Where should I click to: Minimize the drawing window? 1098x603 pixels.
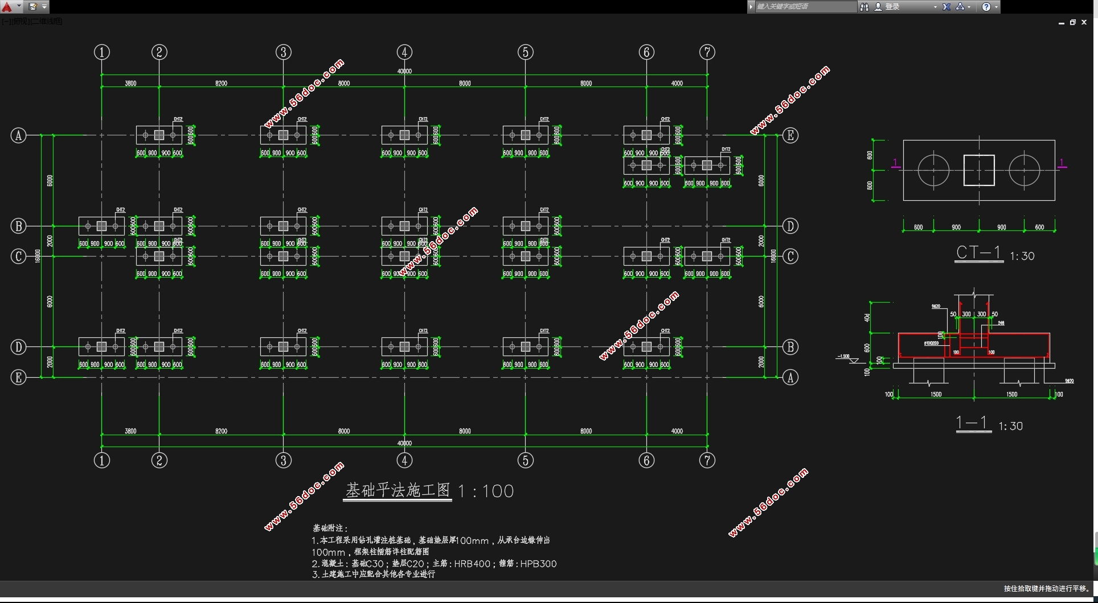click(1062, 23)
